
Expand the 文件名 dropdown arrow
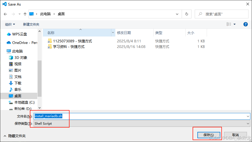click(248, 116)
